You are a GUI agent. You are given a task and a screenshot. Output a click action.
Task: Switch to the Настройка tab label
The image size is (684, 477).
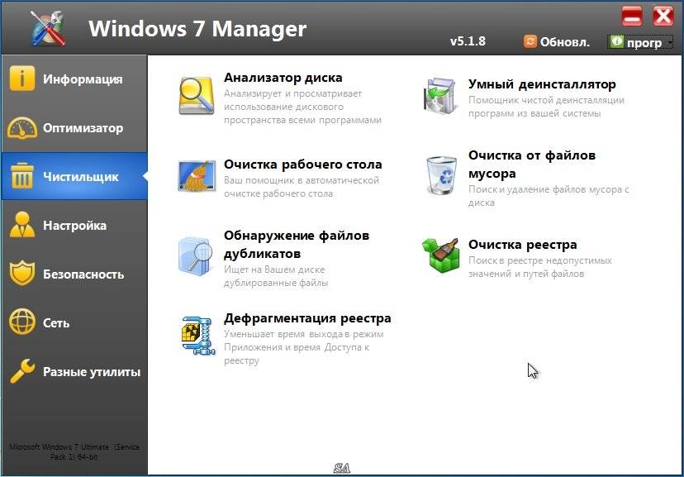click(74, 225)
